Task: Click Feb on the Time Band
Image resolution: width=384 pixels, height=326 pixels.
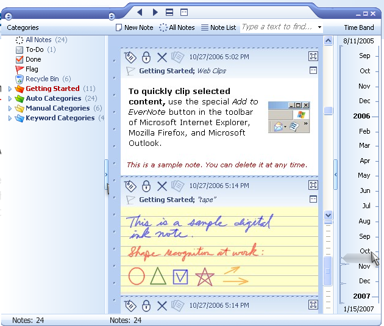Action: [x=364, y=131]
